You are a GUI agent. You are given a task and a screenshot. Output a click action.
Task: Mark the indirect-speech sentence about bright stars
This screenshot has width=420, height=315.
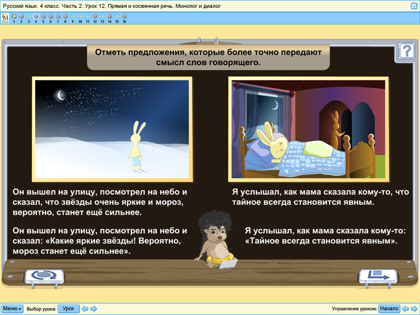pyautogui.click(x=100, y=202)
